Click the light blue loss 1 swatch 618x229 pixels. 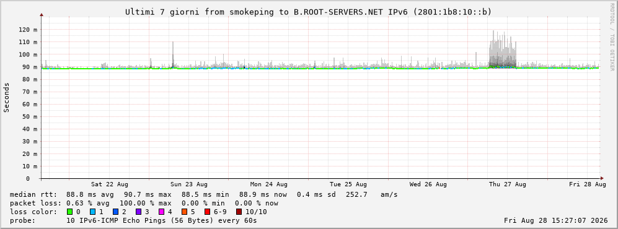tap(93, 212)
